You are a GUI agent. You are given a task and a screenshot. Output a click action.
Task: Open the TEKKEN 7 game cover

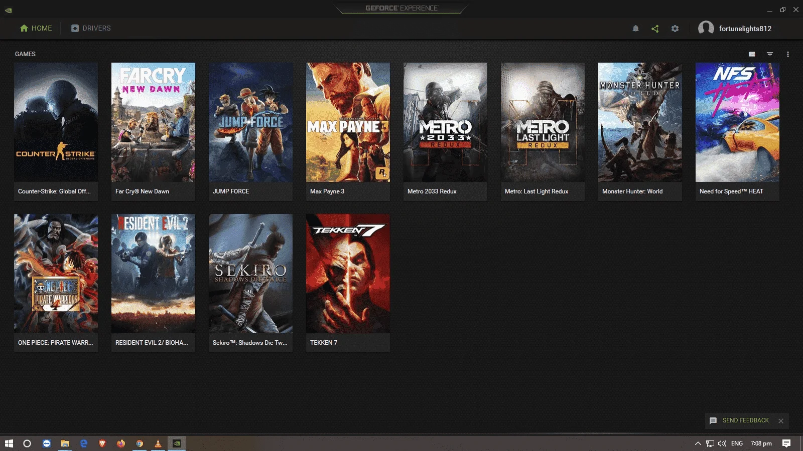click(x=348, y=274)
